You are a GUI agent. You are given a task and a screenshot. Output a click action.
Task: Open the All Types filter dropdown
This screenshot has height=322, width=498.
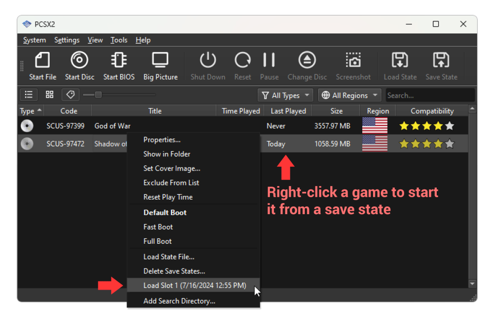(285, 95)
